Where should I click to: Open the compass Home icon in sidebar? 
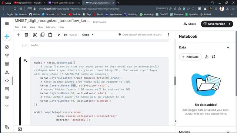click(7, 47)
